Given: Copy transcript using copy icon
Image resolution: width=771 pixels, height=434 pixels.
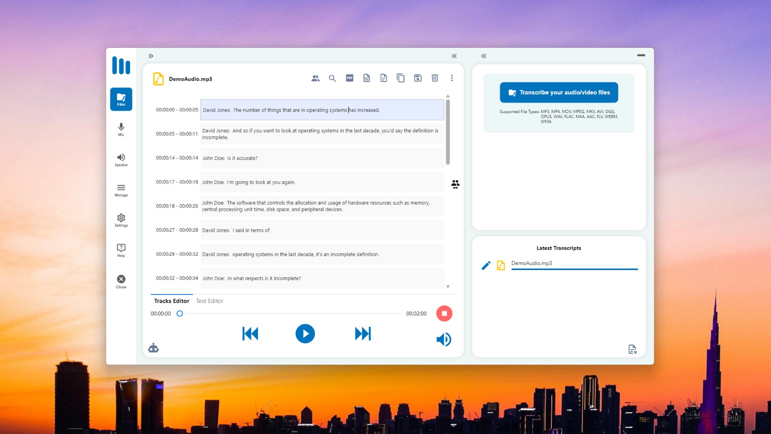Looking at the screenshot, I should 400,78.
